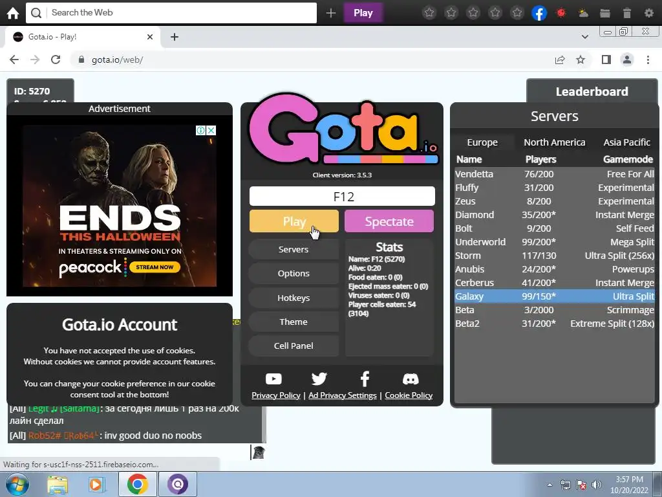Open the Hotkeys menu button
The height and width of the screenshot is (497, 662).
coord(294,298)
